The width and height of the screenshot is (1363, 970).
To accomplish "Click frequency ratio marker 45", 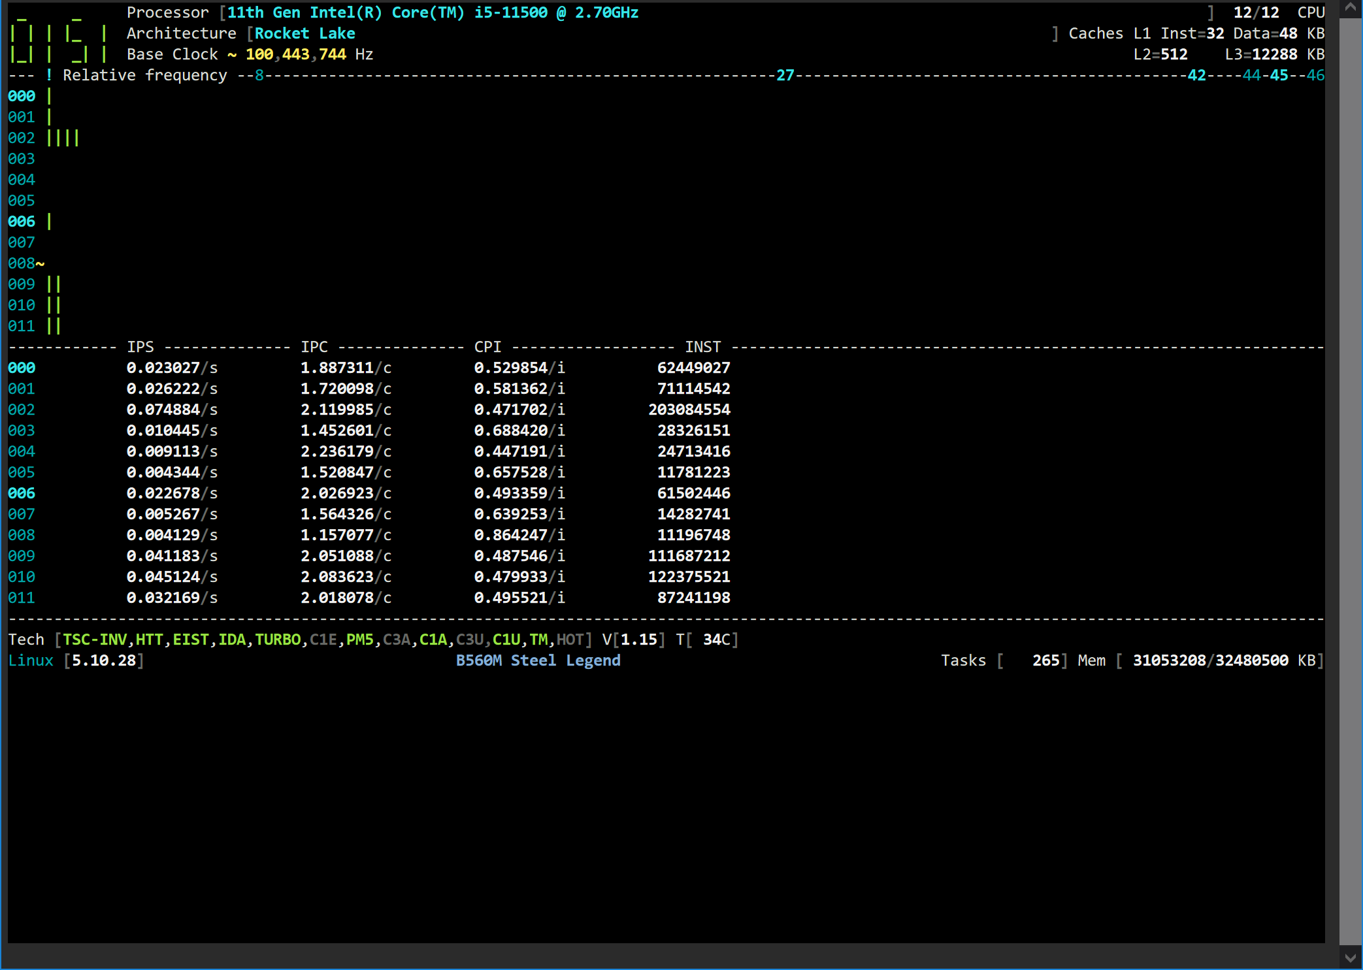I will pyautogui.click(x=1279, y=75).
